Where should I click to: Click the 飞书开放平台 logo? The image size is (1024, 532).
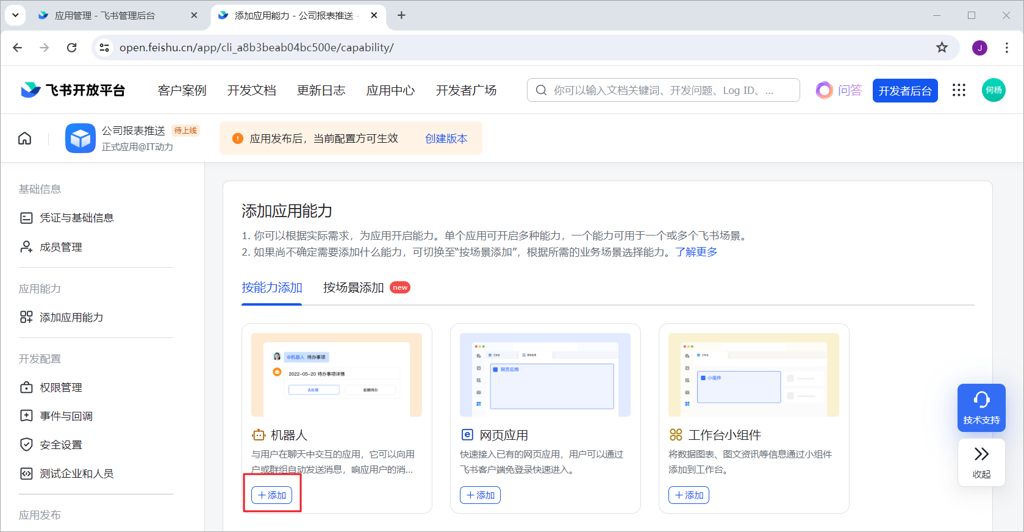click(73, 90)
